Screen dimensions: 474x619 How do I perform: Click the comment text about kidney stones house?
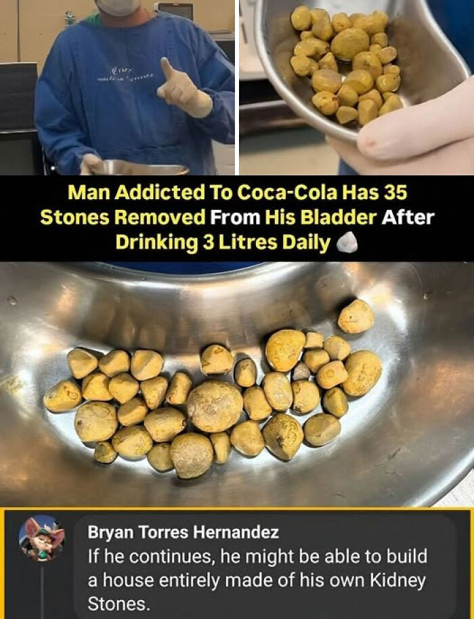257,580
